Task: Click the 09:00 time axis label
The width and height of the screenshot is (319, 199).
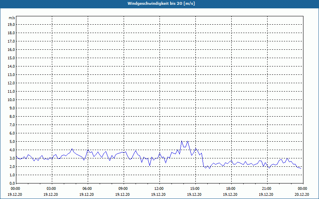Action: (x=123, y=189)
